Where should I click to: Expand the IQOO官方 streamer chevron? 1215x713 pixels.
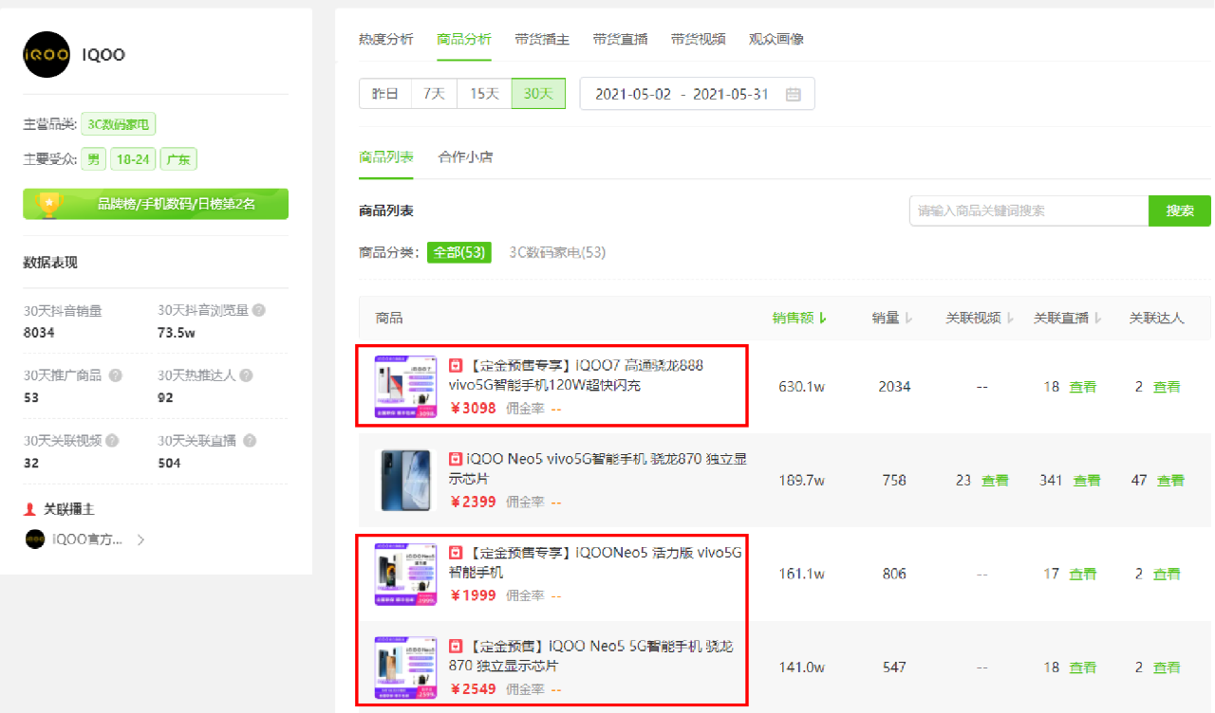click(x=140, y=540)
